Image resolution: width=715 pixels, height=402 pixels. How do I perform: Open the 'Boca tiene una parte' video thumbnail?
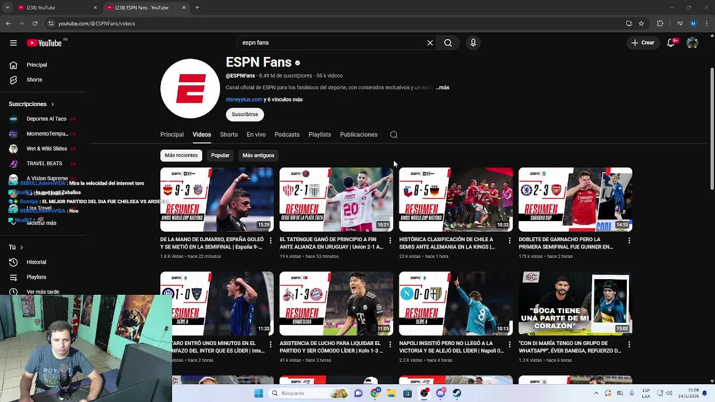[x=575, y=303]
